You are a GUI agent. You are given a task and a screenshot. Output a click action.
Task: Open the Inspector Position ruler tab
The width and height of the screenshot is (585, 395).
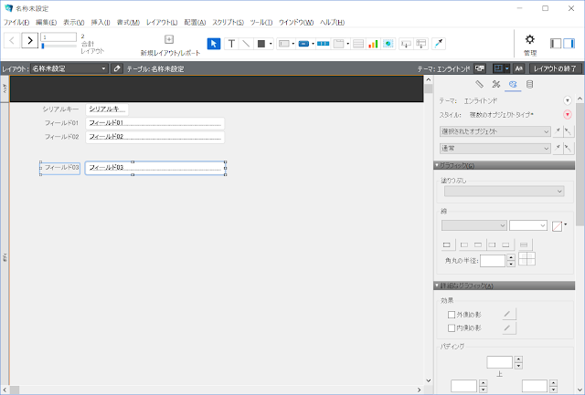[x=479, y=85]
